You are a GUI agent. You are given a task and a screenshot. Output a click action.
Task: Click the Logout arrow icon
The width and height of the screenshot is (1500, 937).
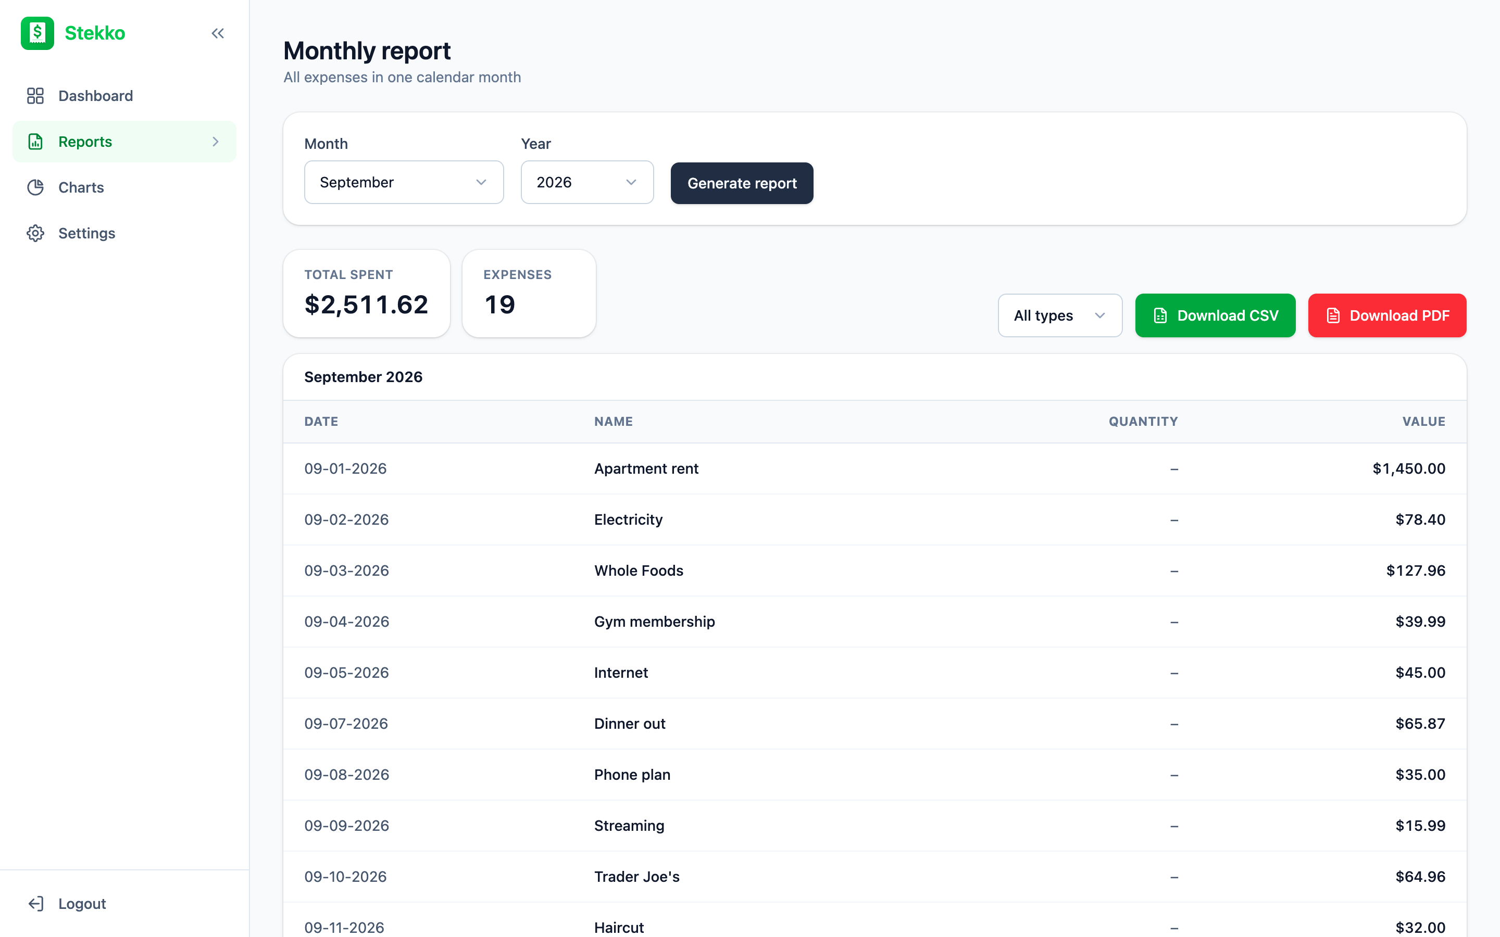coord(35,904)
